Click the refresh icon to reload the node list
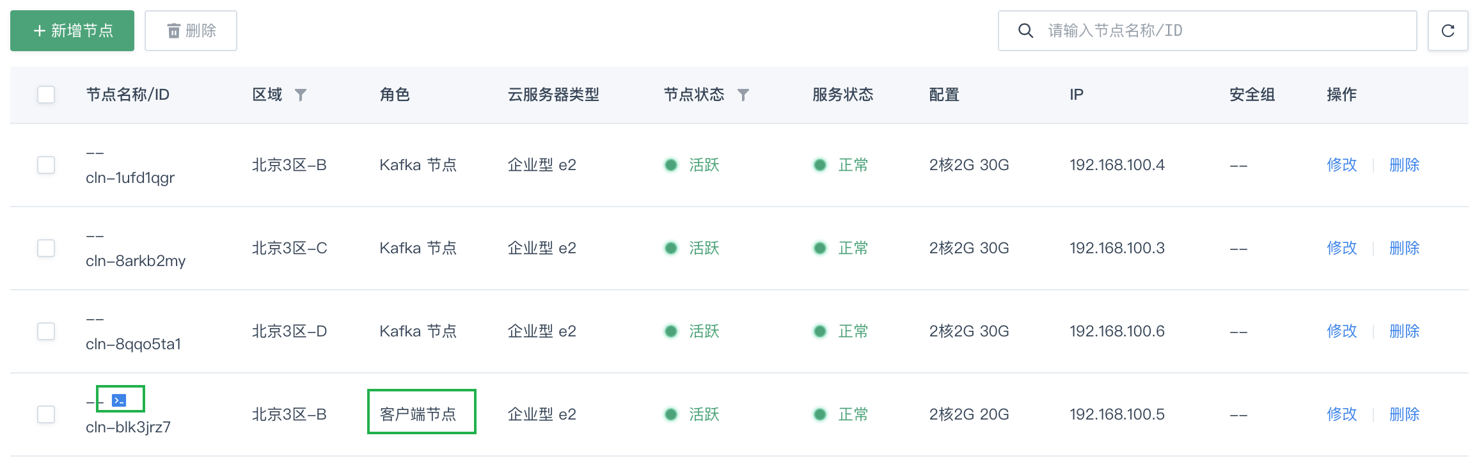The image size is (1484, 472). [x=1448, y=30]
